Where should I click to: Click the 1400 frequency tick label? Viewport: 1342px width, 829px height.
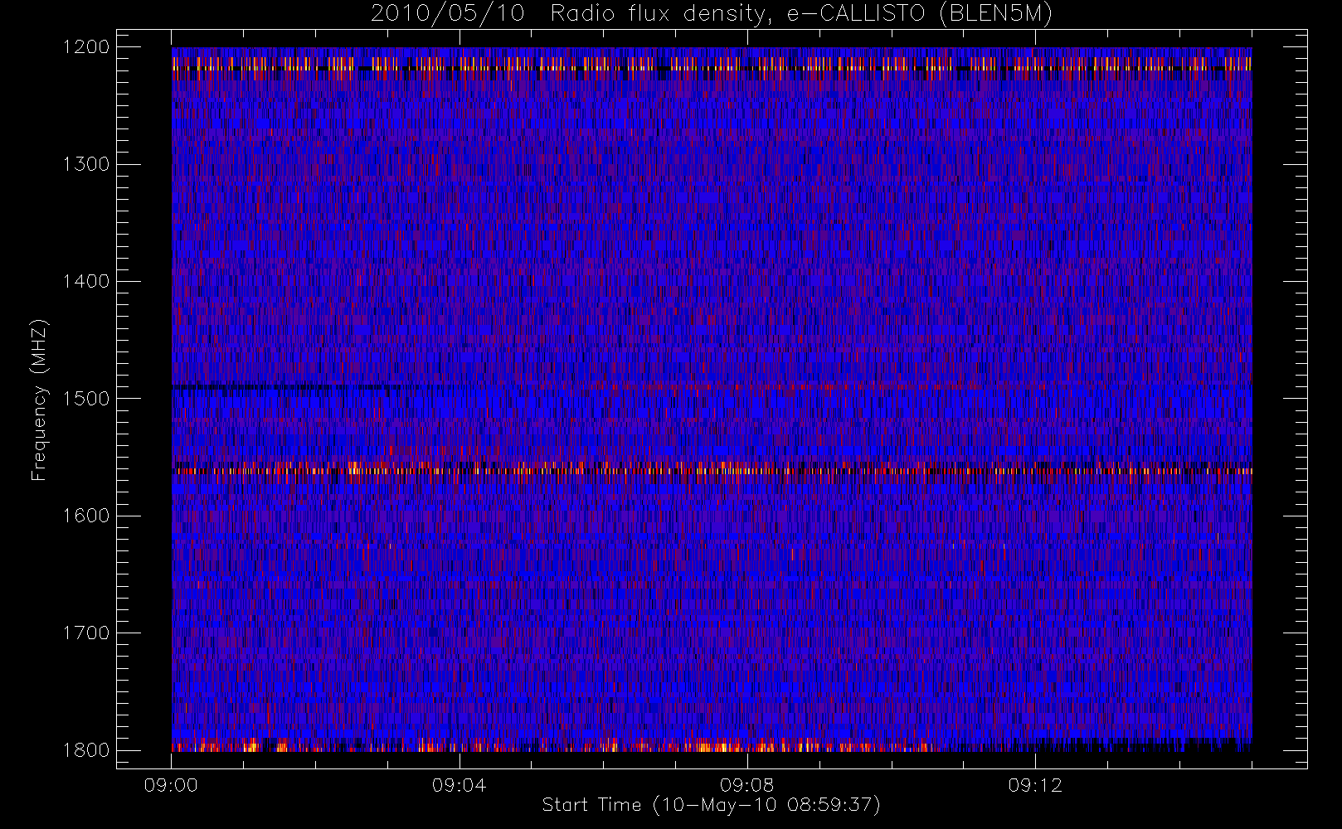tap(86, 282)
